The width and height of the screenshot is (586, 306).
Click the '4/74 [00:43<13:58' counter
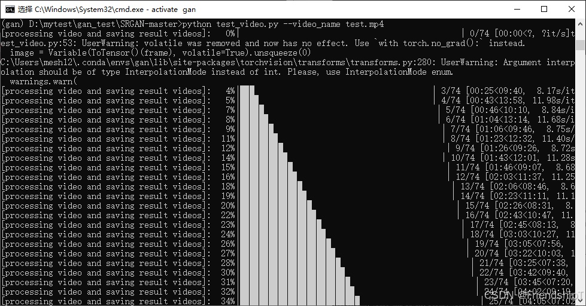pos(483,101)
